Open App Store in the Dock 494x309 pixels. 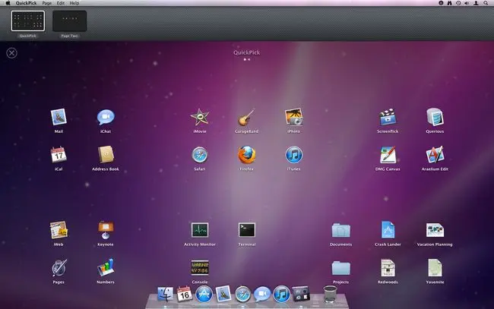204,295
